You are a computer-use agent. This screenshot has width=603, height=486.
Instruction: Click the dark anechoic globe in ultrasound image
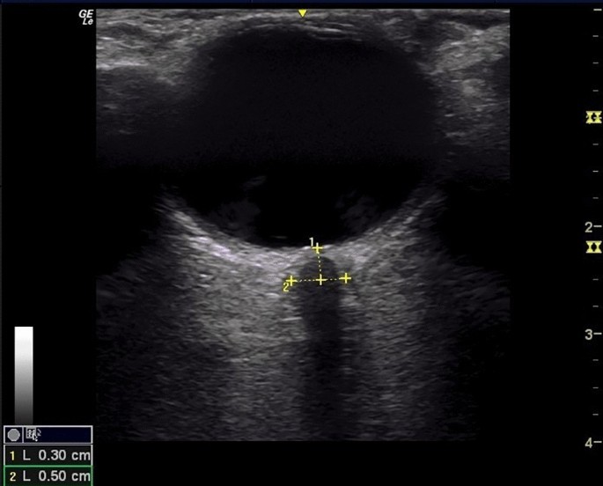click(x=307, y=127)
